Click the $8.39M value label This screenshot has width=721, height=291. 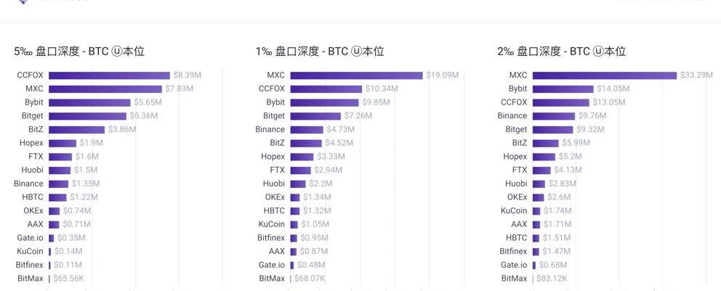(188, 75)
